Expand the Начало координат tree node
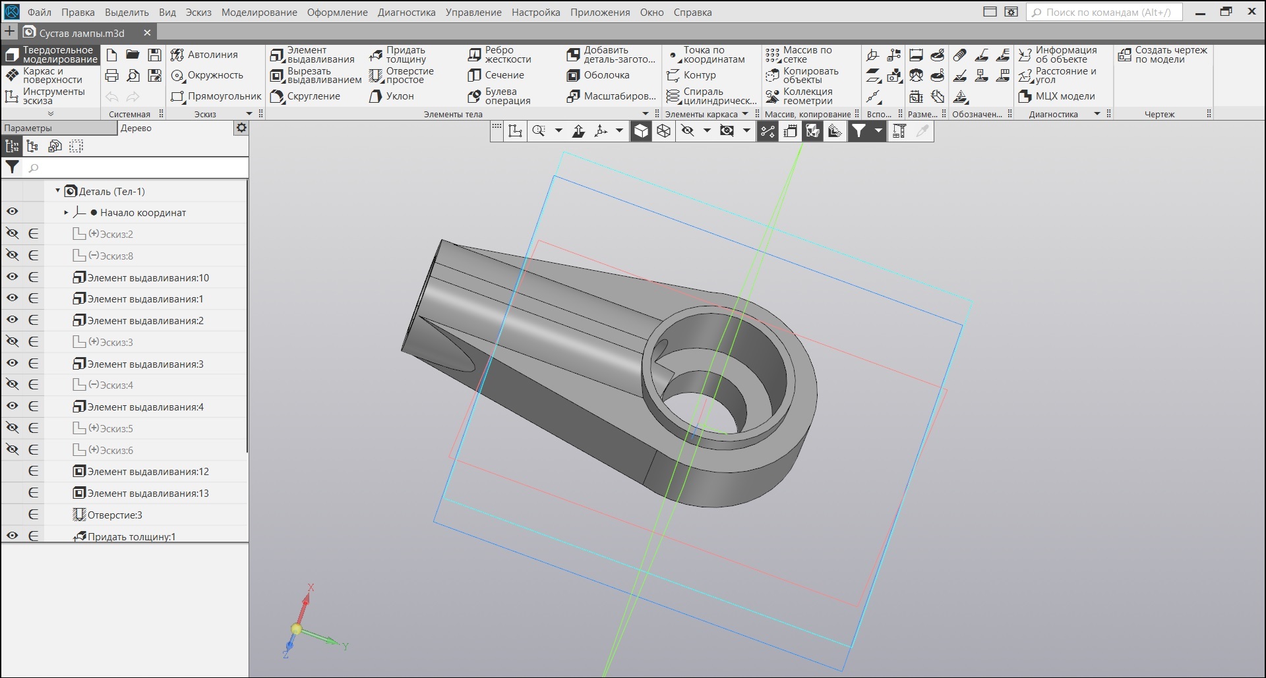Screen dimensions: 1266x678 pos(66,212)
